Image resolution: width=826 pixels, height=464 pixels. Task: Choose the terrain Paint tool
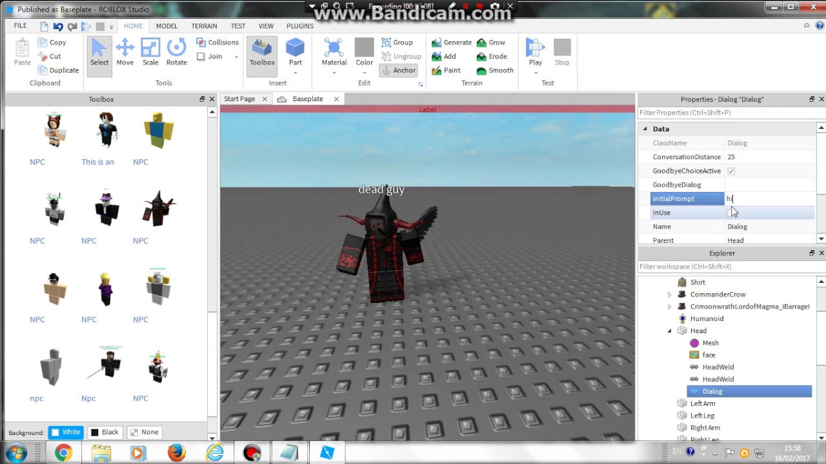click(446, 70)
